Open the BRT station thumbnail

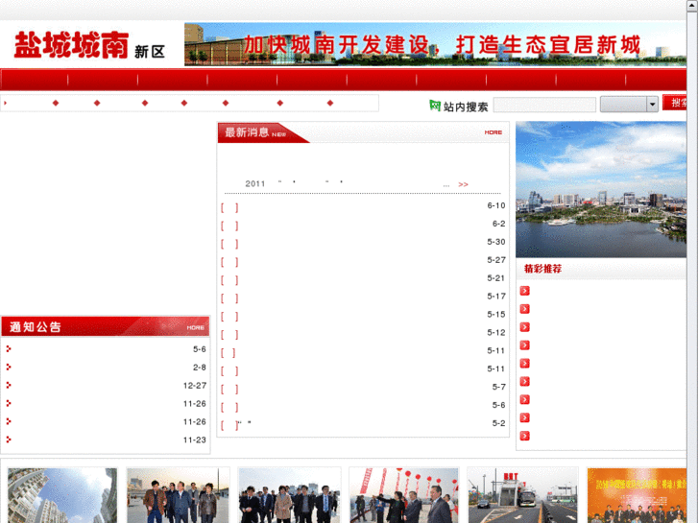[522, 495]
